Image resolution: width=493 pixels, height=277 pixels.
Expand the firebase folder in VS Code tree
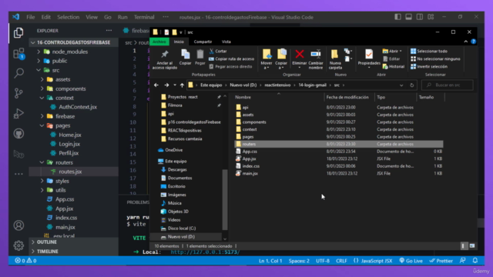click(42, 116)
